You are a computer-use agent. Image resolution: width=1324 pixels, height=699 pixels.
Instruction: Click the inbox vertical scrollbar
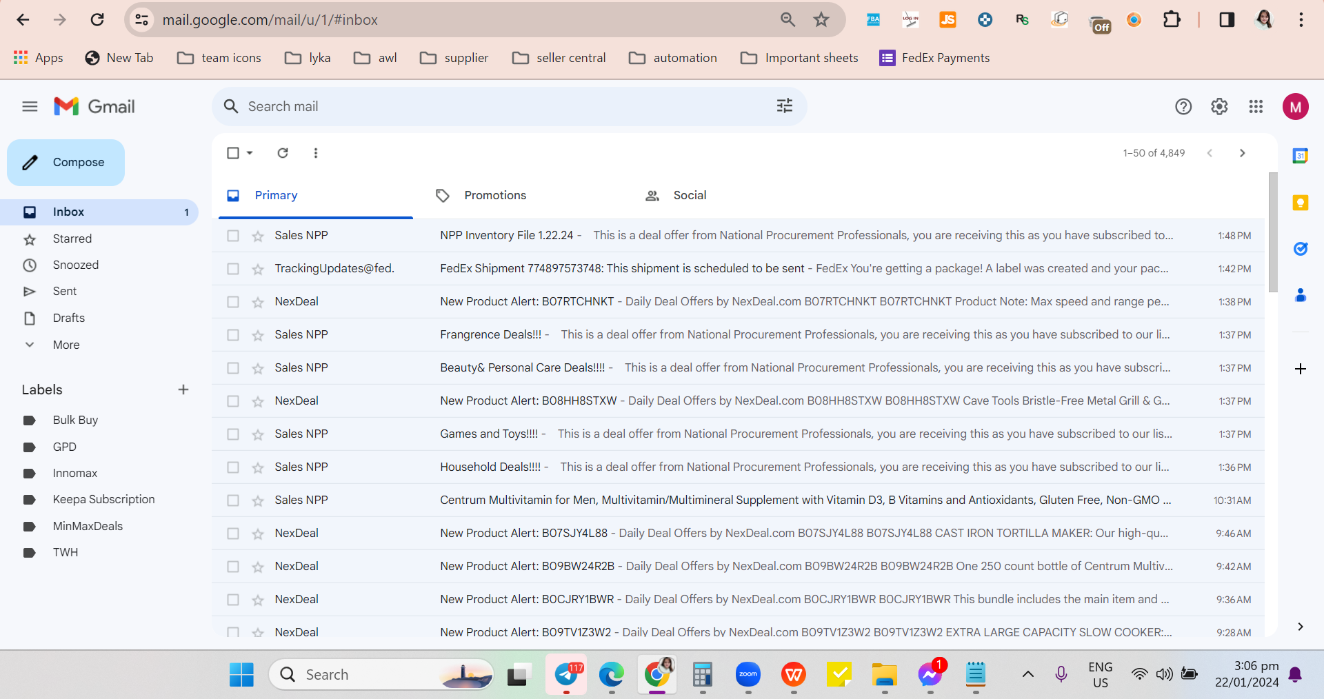(x=1273, y=232)
